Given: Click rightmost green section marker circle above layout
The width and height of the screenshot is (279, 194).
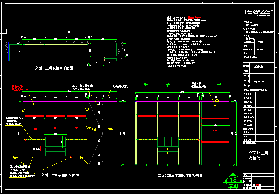Looking at the screenshot, I should pyautogui.click(x=219, y=85).
